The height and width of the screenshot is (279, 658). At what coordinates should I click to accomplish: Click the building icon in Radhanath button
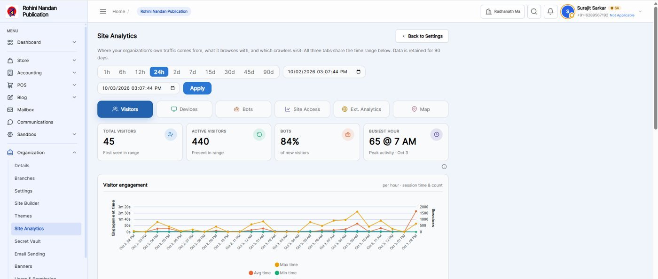click(489, 12)
